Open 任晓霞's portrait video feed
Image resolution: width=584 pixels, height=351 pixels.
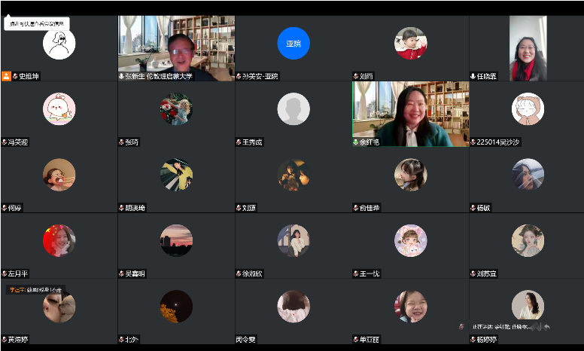528,47
